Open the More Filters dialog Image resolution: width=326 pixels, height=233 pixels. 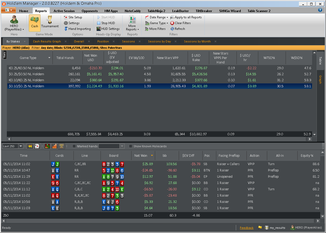pyautogui.click(x=155, y=29)
